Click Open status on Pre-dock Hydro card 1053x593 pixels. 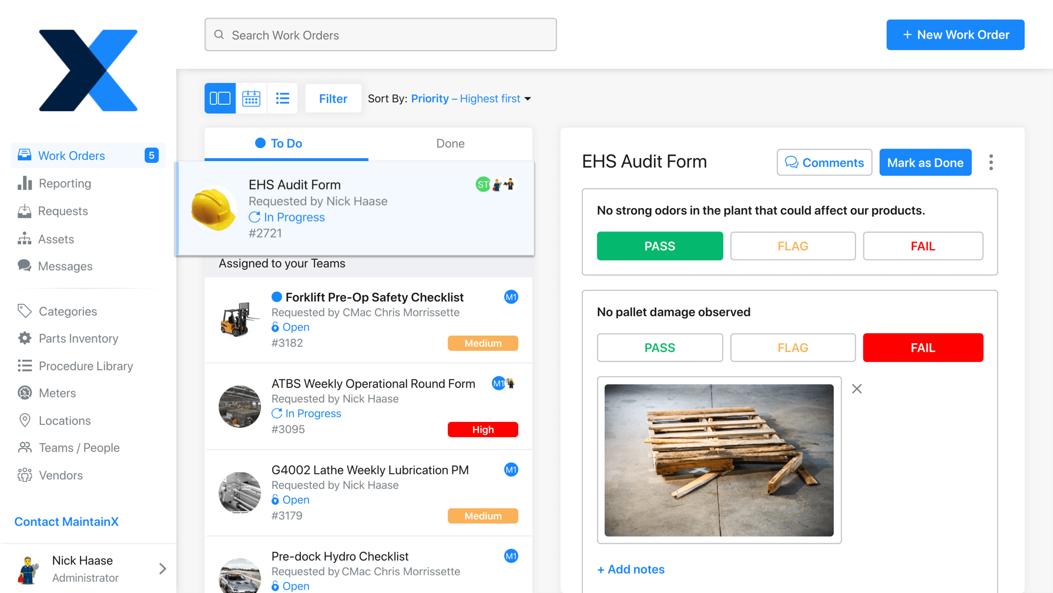click(x=290, y=587)
